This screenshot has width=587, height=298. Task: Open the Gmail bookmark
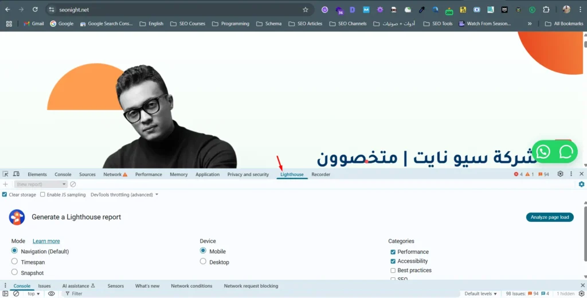click(x=34, y=23)
